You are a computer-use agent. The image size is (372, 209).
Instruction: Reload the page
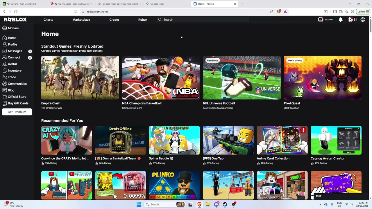tap(16, 12)
